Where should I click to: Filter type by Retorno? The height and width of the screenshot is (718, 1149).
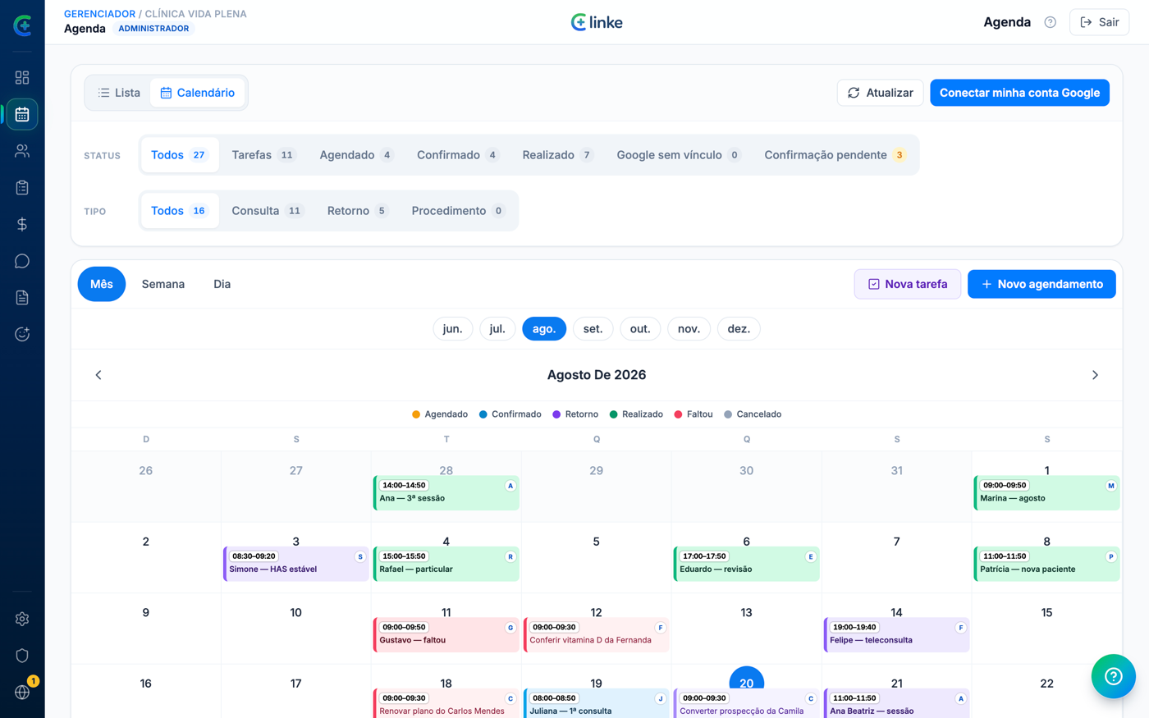[x=357, y=211]
